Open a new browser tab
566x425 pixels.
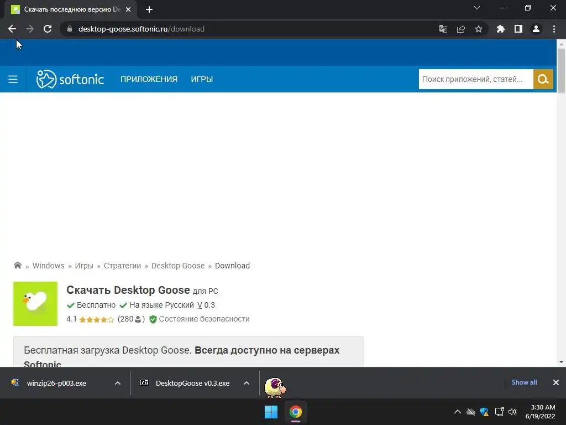point(149,9)
